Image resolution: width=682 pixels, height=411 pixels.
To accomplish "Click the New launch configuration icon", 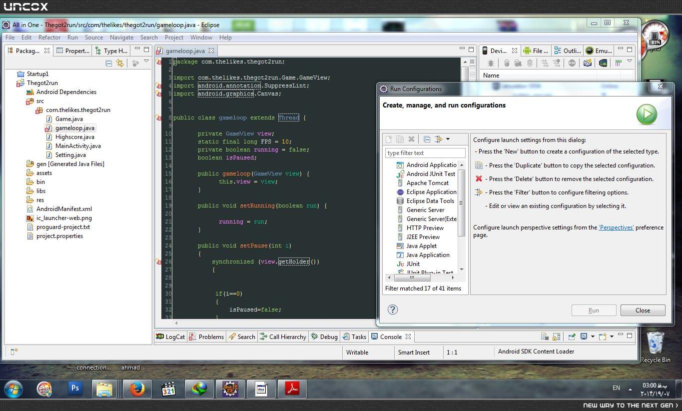I will coord(389,139).
